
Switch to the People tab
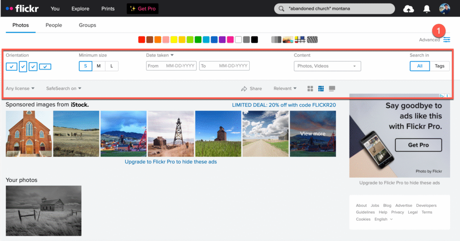54,25
